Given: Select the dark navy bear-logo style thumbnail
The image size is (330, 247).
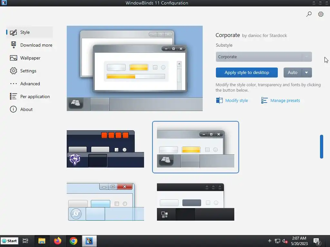Looking at the screenshot, I should 105,149.
